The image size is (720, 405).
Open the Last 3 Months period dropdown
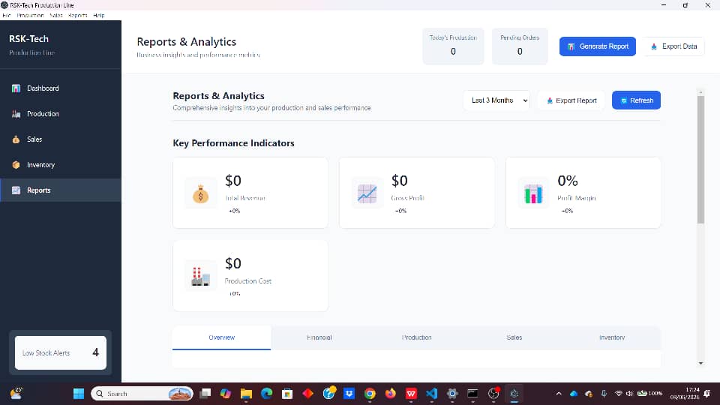[x=496, y=100]
